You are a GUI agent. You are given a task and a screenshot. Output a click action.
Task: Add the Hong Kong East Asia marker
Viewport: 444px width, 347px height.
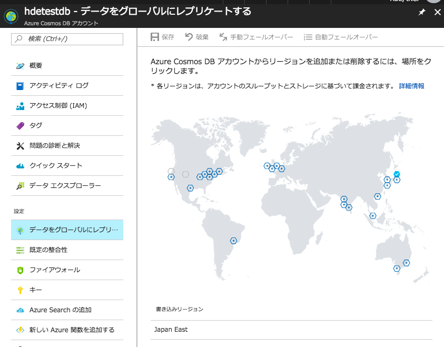[x=378, y=196]
